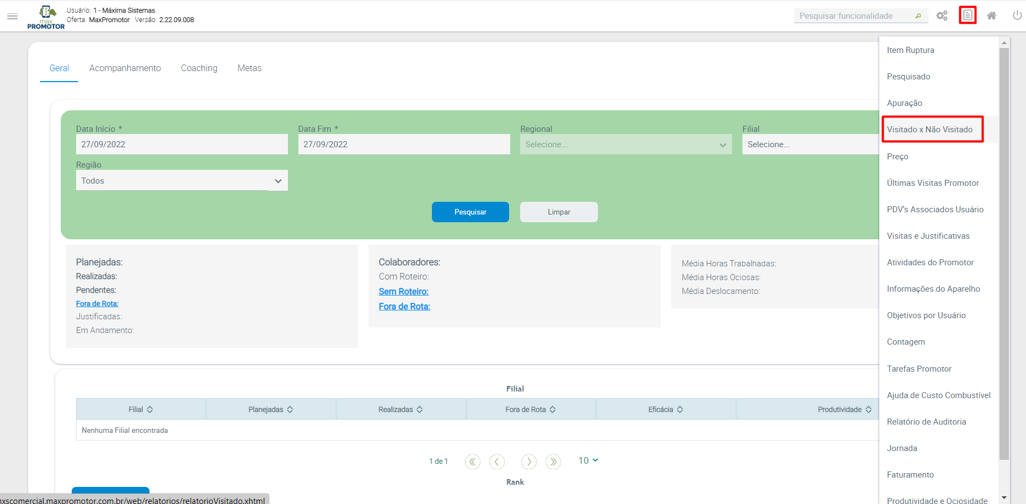Screen dimensions: 1026x504
Task: Open the Jornada report
Action: pyautogui.click(x=902, y=448)
